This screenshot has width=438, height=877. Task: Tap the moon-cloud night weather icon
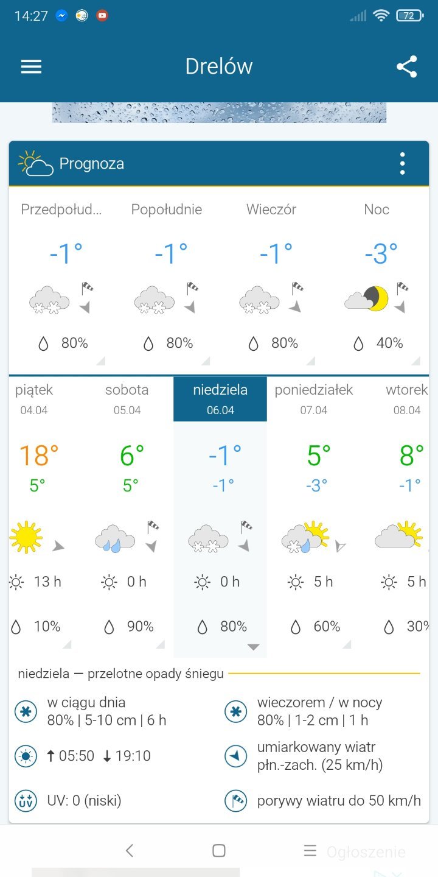[x=366, y=298]
